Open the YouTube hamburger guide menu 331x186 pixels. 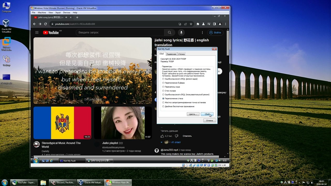pyautogui.click(x=37, y=33)
